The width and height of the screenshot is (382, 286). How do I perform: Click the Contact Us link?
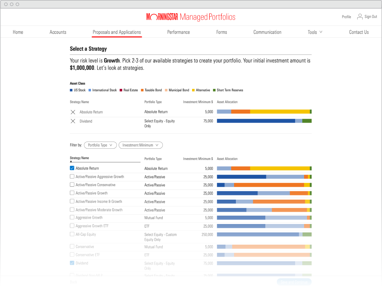pyautogui.click(x=359, y=32)
